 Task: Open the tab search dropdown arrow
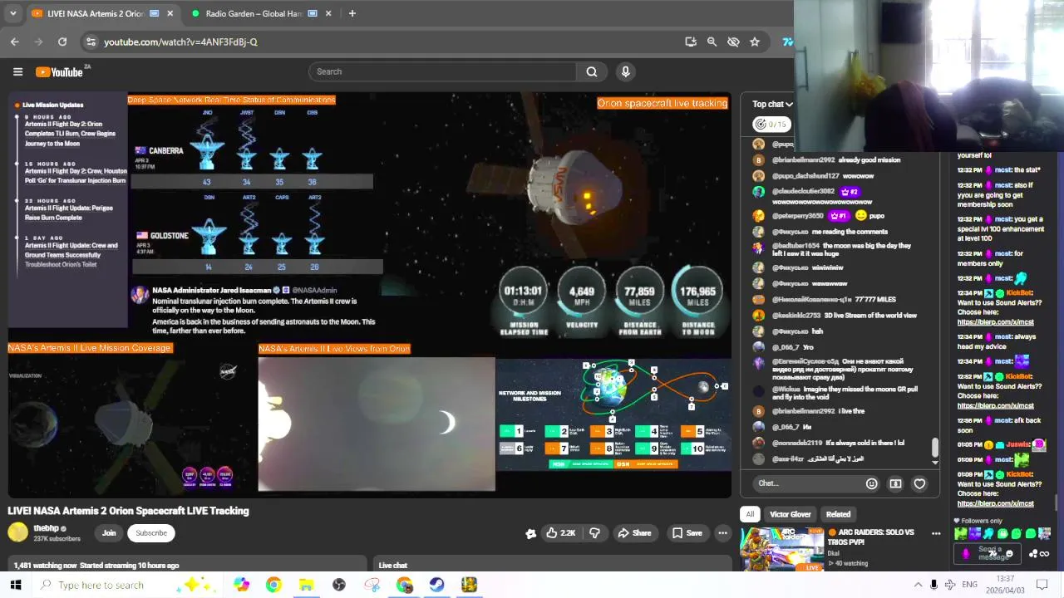pyautogui.click(x=12, y=13)
